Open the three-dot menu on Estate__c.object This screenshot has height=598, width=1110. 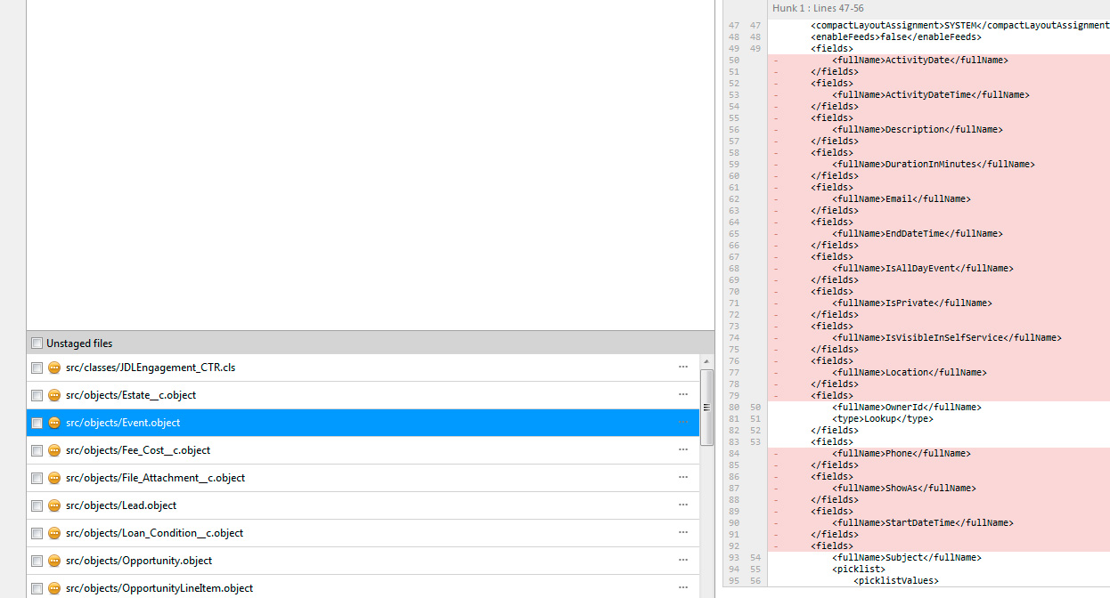[x=683, y=394]
